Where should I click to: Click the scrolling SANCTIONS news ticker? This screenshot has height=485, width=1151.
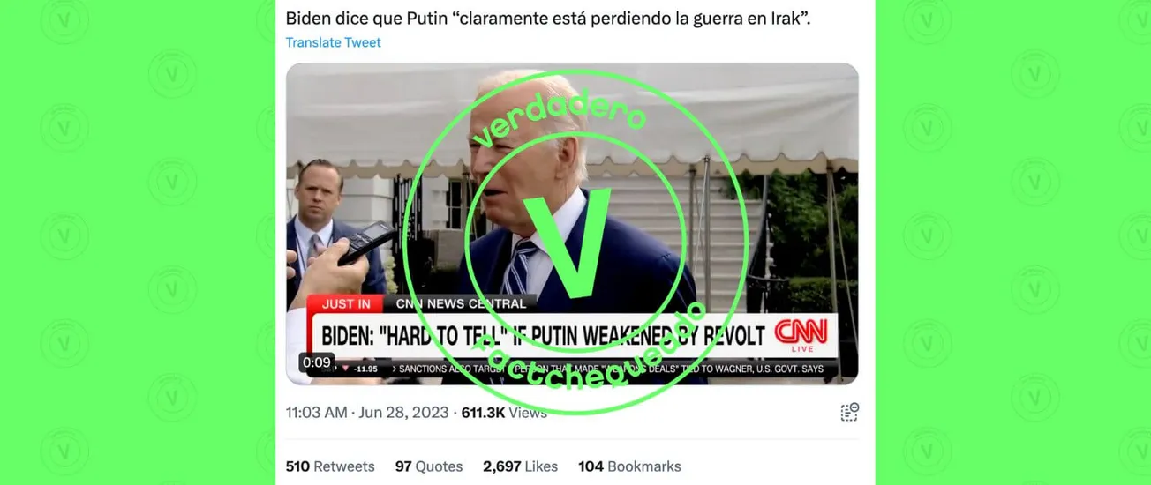pyautogui.click(x=609, y=369)
